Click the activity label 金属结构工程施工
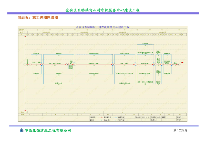This screenshot has height=145, width=205. click(94, 63)
